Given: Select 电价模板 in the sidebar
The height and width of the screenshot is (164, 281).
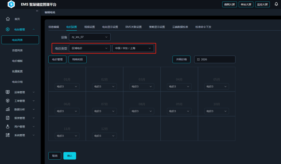Looking at the screenshot, I should click(17, 61).
